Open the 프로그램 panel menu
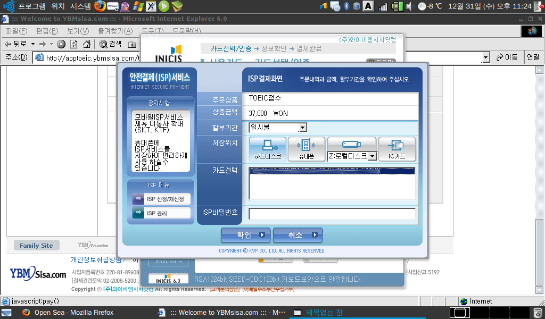545x319 pixels. 32,6
